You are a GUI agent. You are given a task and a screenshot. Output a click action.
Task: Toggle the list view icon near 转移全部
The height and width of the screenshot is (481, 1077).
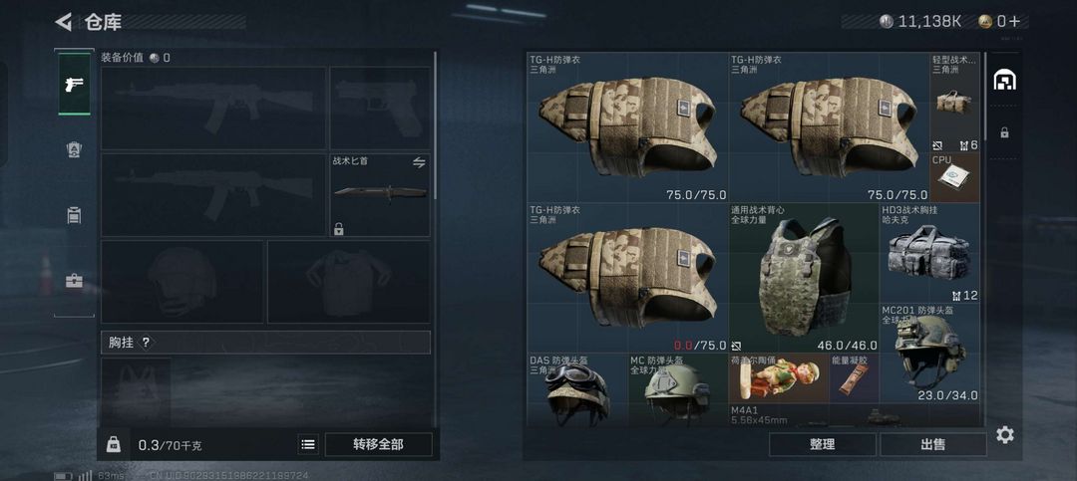pyautogui.click(x=308, y=444)
